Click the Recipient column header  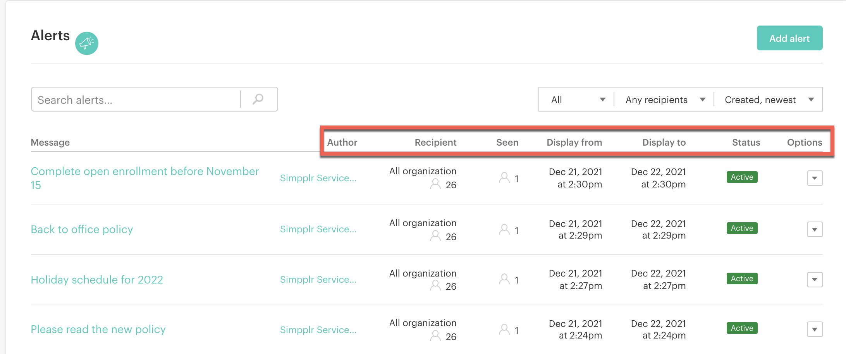tap(435, 143)
